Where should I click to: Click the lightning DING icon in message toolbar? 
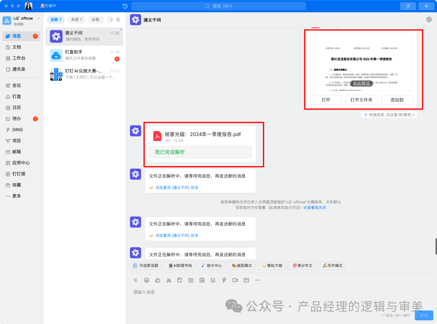coord(224,280)
